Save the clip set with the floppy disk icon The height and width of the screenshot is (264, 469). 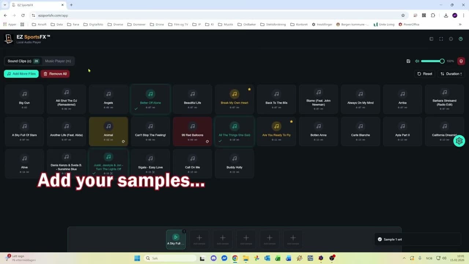coord(408,61)
